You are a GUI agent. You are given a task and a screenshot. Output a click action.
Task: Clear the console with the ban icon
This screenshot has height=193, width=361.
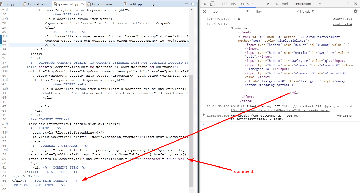pyautogui.click(x=205, y=11)
